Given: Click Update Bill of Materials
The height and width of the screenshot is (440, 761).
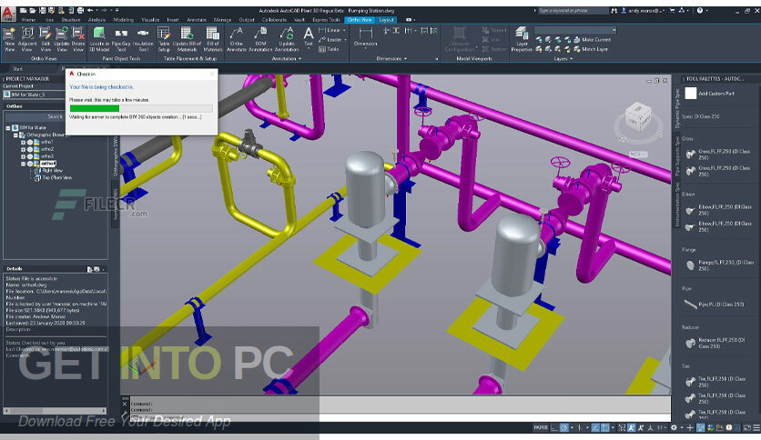Looking at the screenshot, I should click(187, 39).
